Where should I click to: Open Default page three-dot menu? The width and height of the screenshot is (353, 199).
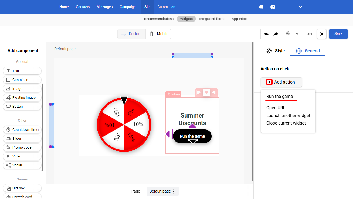(x=174, y=191)
